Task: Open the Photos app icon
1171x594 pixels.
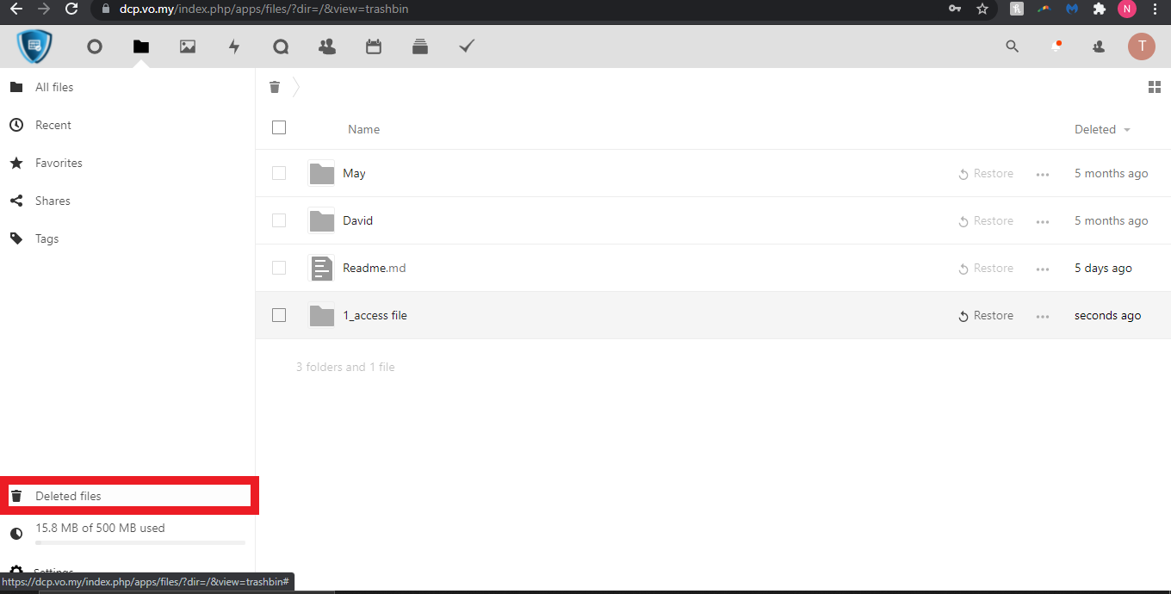Action: [x=188, y=46]
